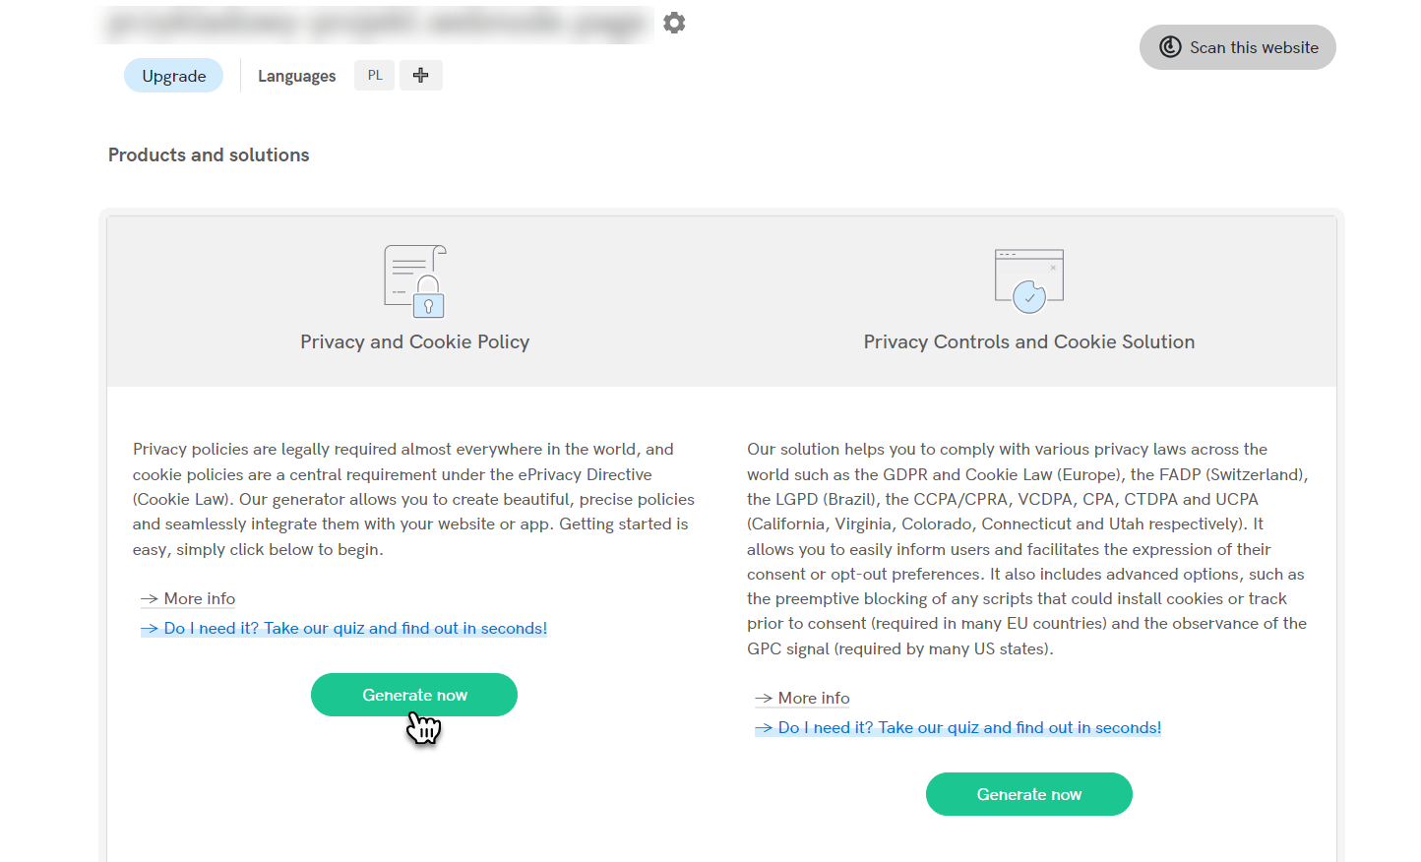Screen dimensions: 1421x862
Task: Click arrow icon beside left More info
Action: 150,598
